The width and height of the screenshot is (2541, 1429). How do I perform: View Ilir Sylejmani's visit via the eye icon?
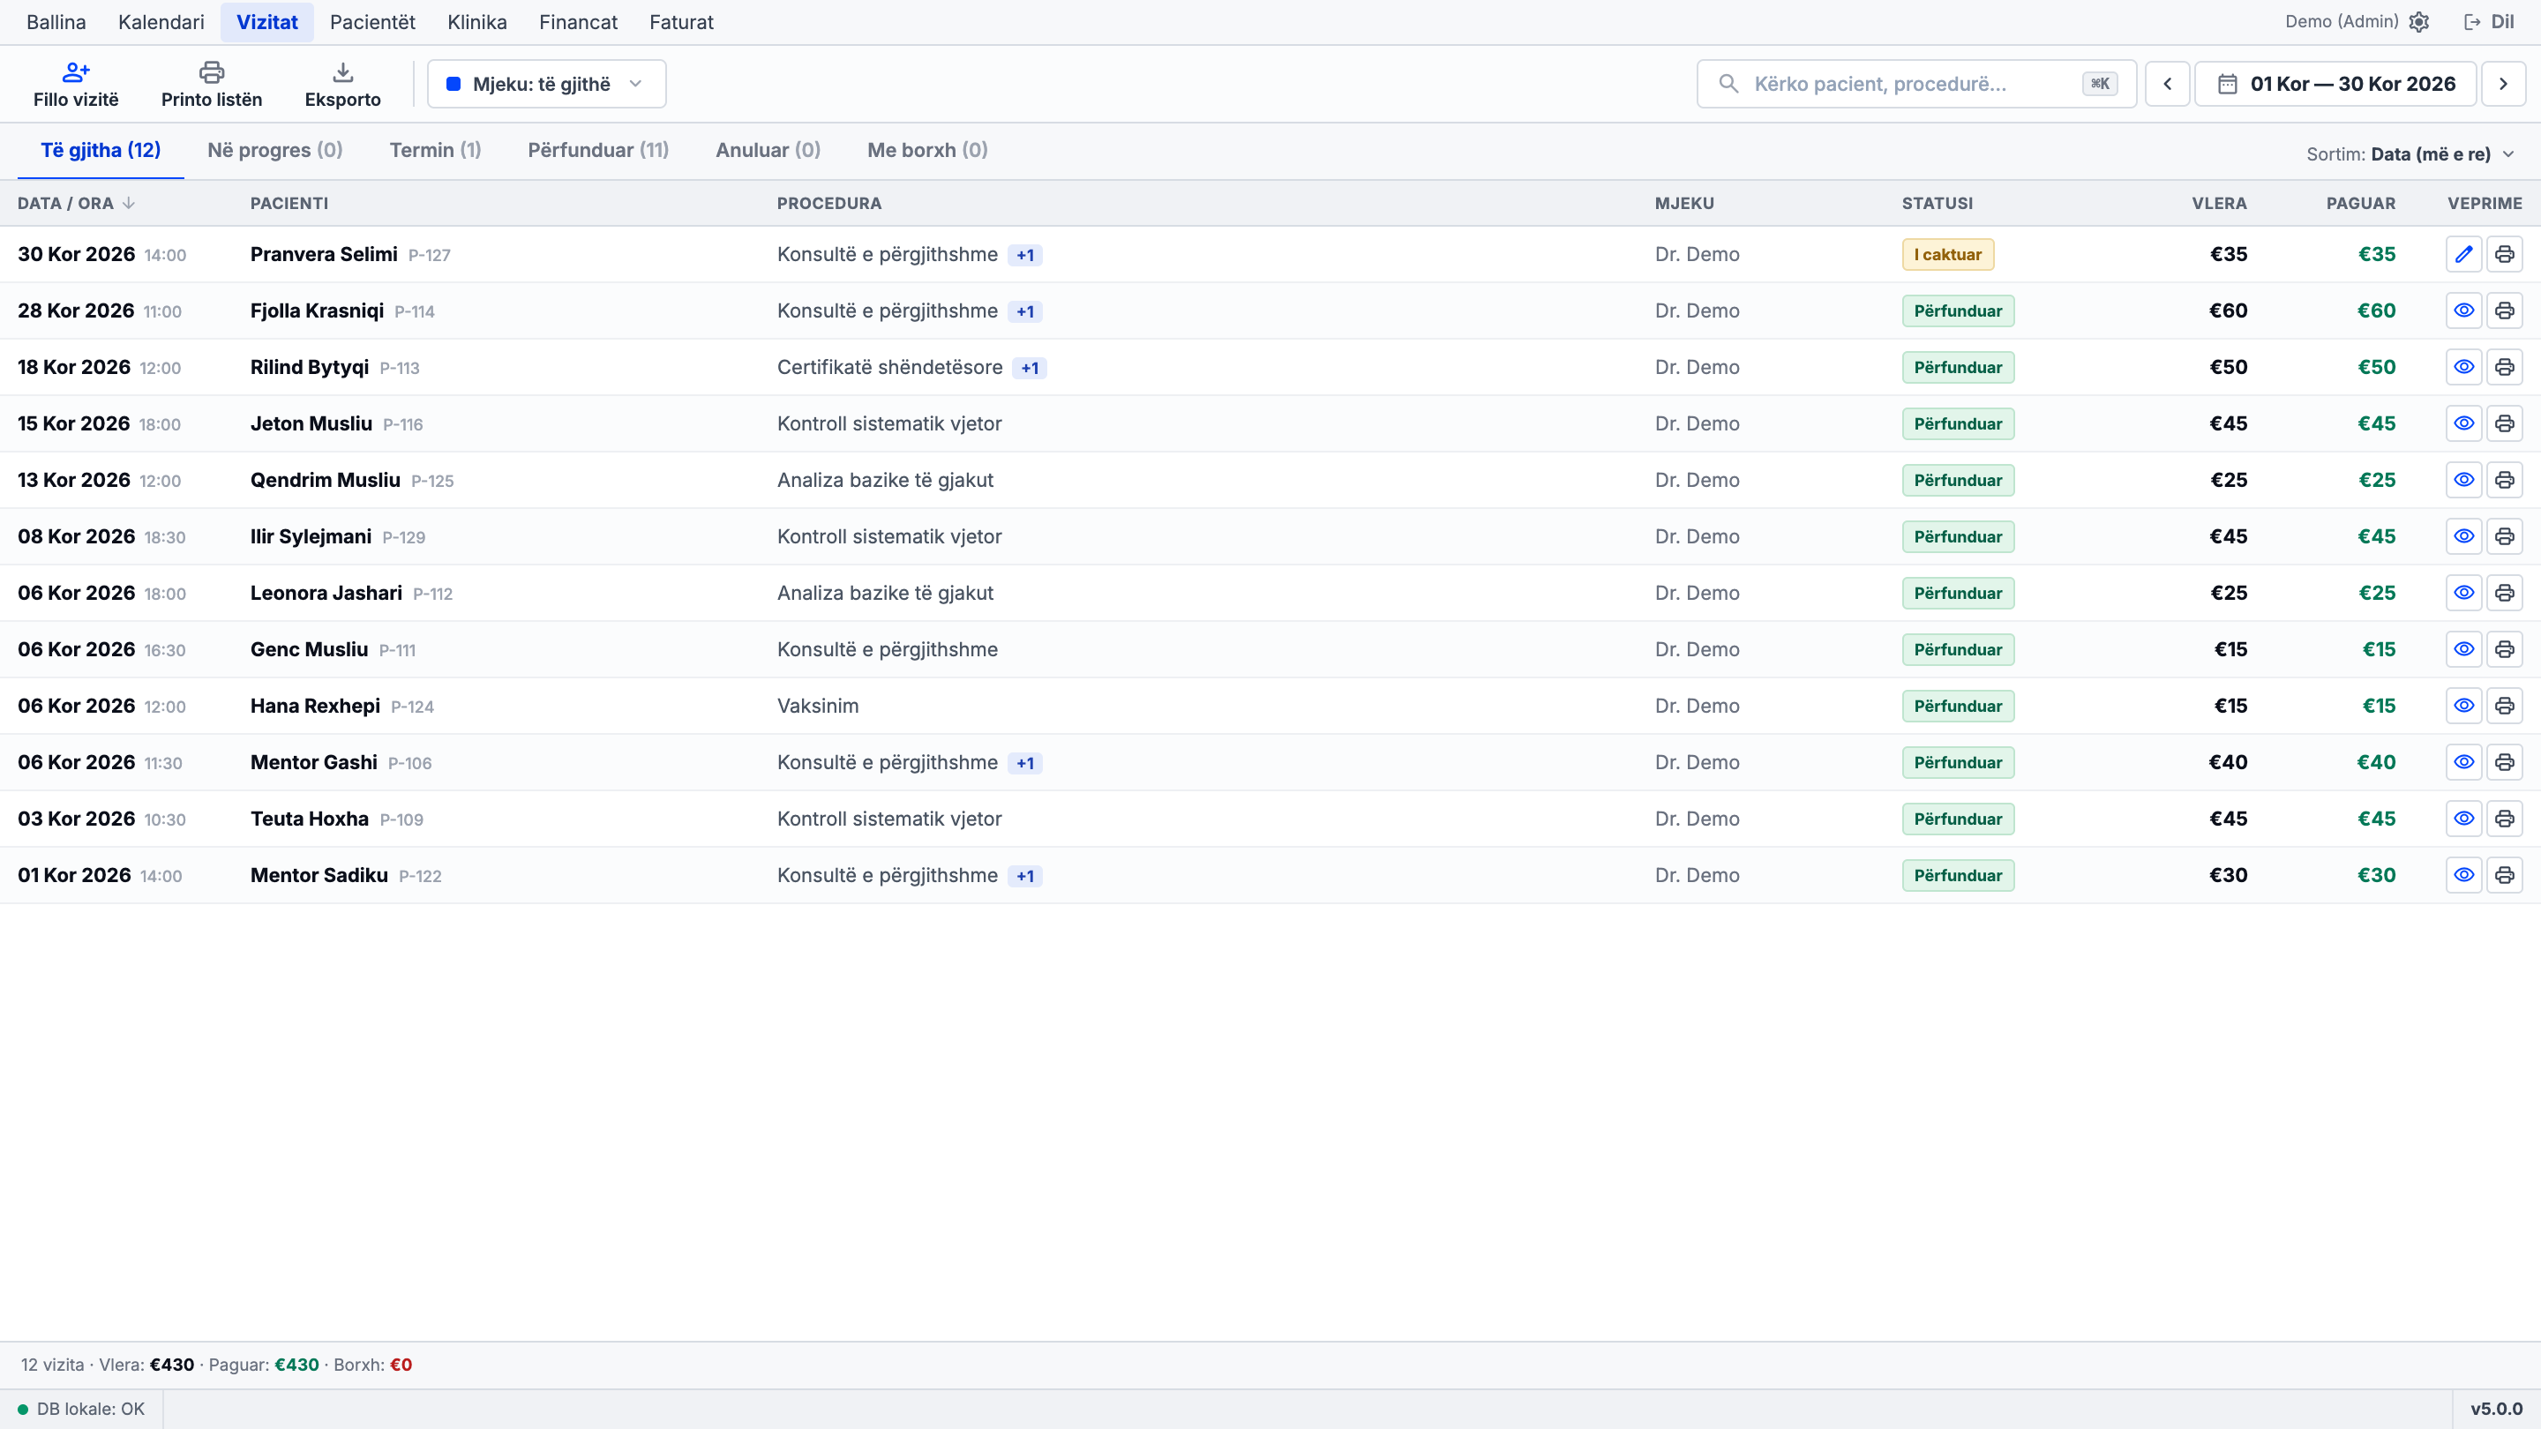coord(2464,536)
